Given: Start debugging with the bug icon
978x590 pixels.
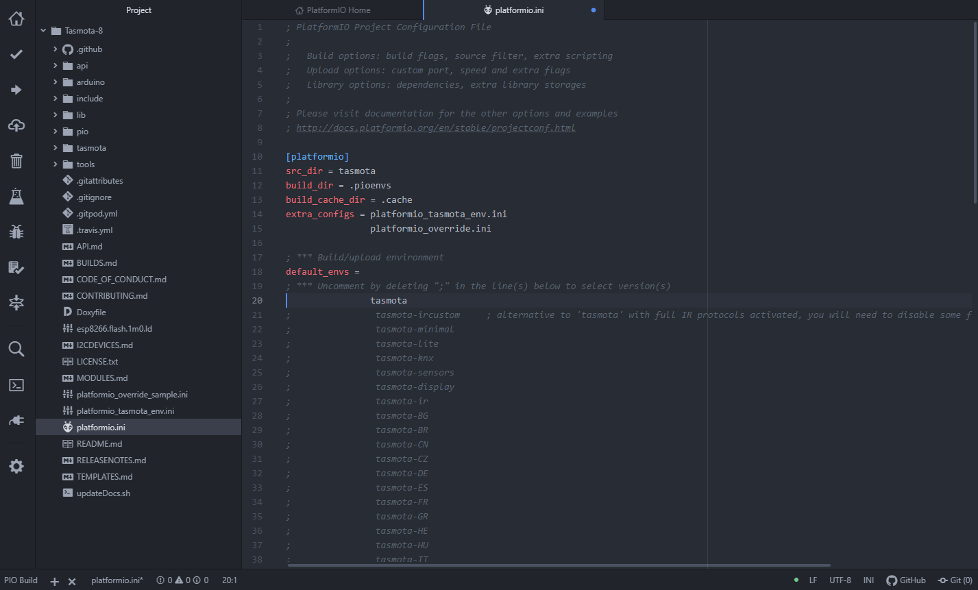Looking at the screenshot, I should (16, 232).
